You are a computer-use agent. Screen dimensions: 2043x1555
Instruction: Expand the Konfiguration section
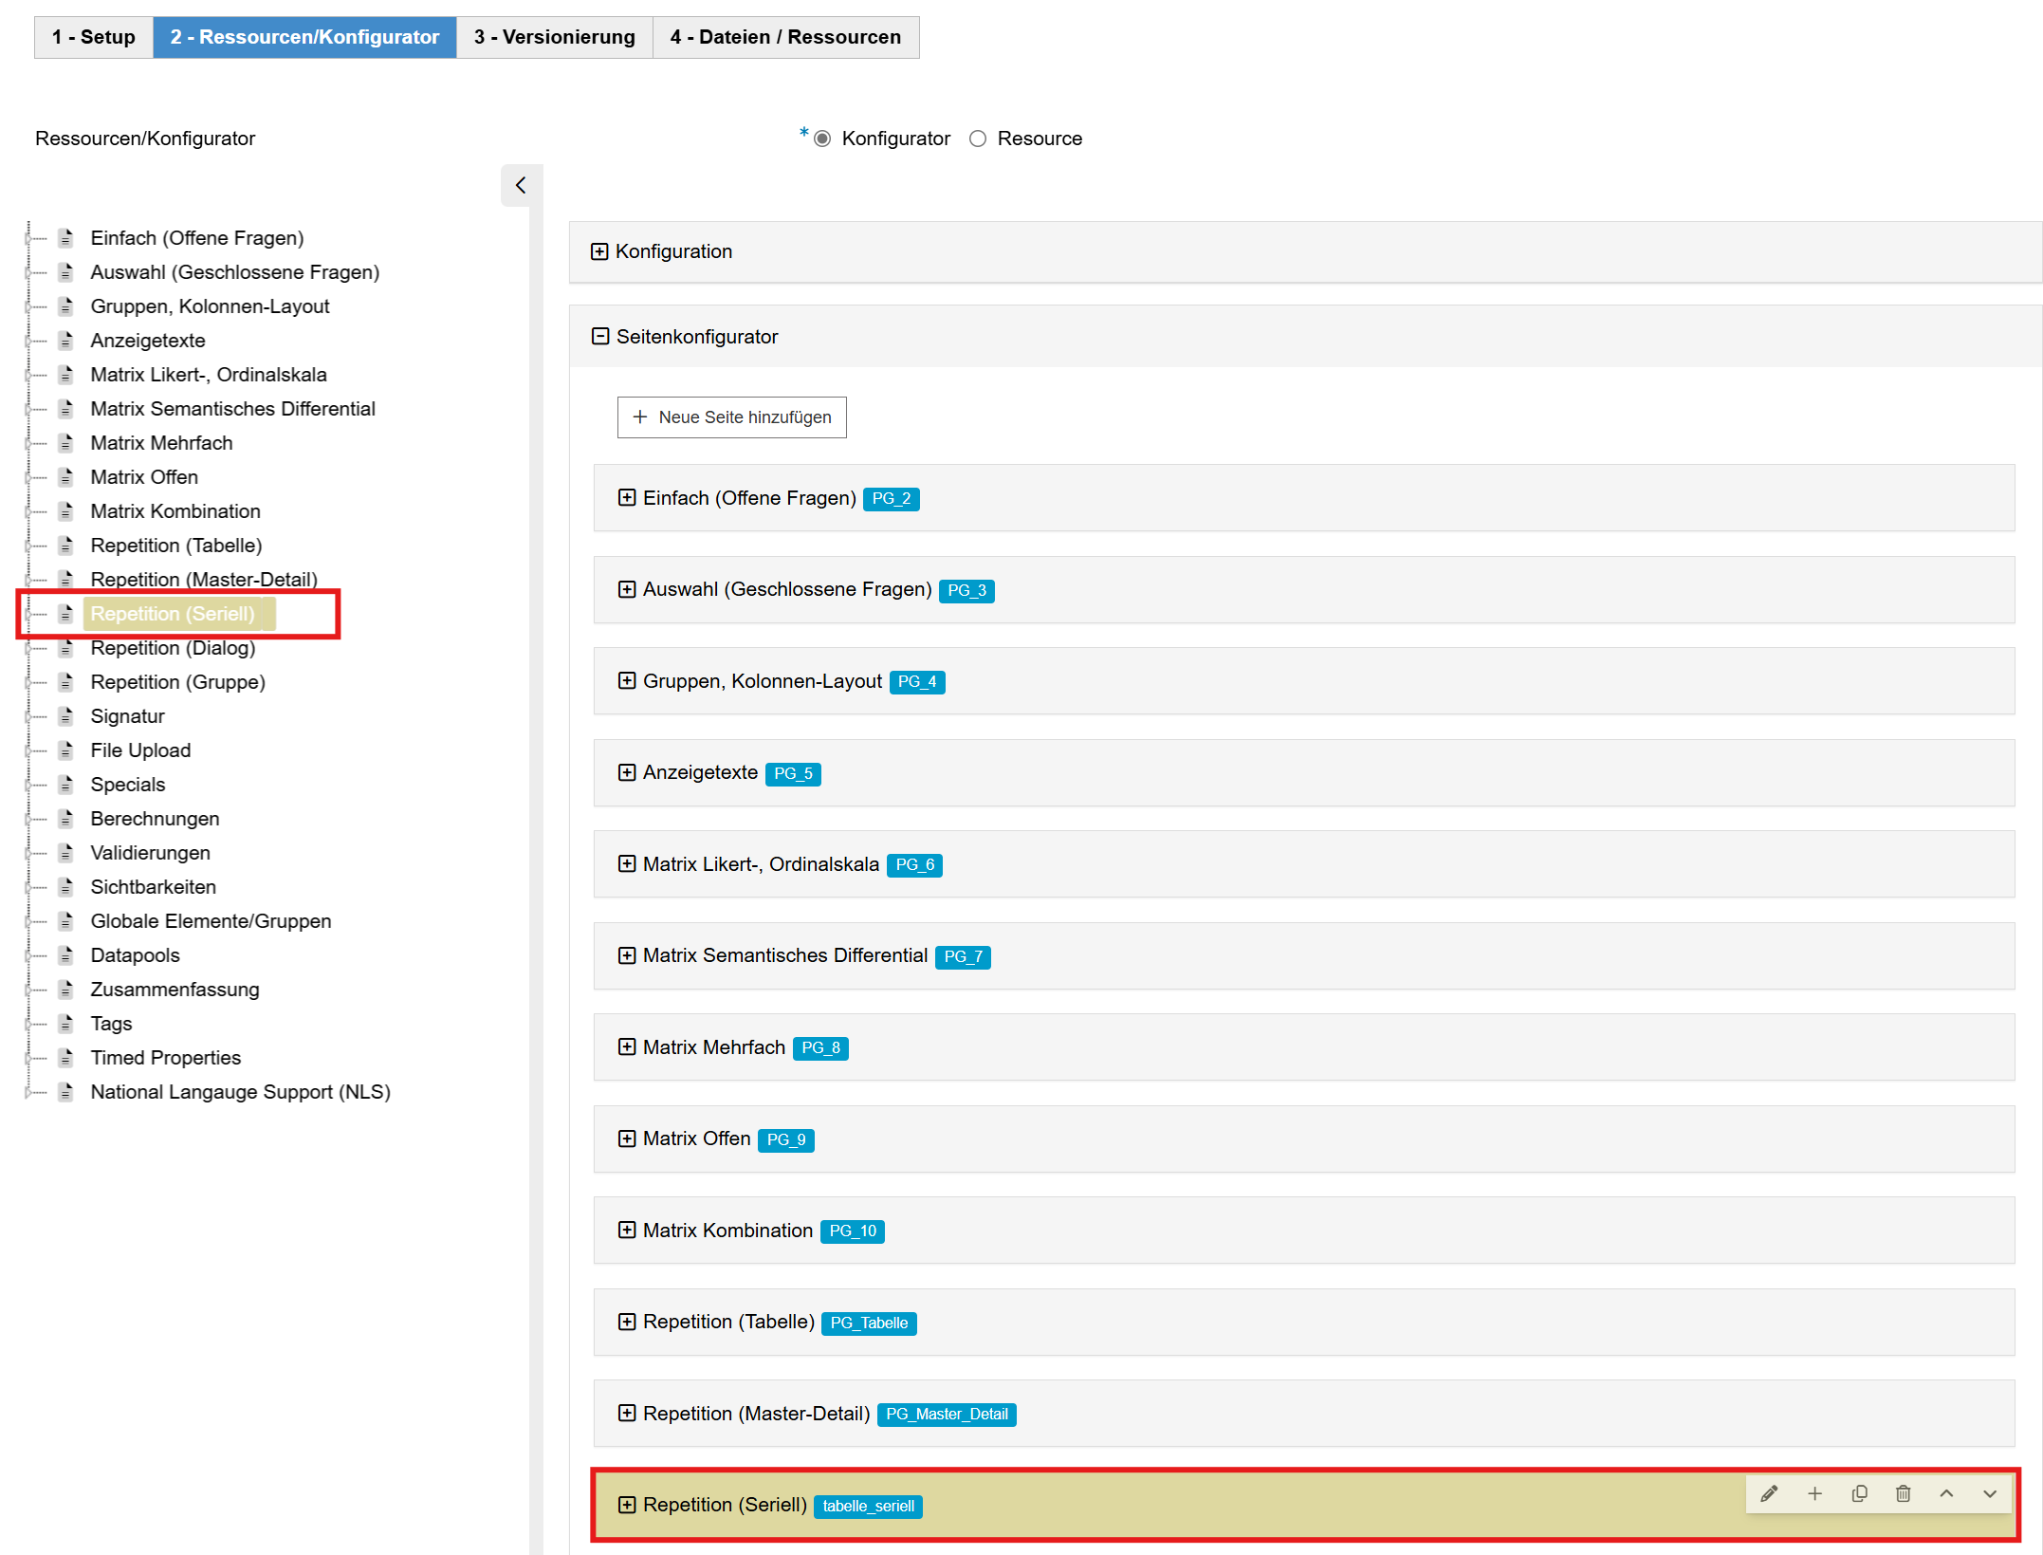pyautogui.click(x=599, y=251)
